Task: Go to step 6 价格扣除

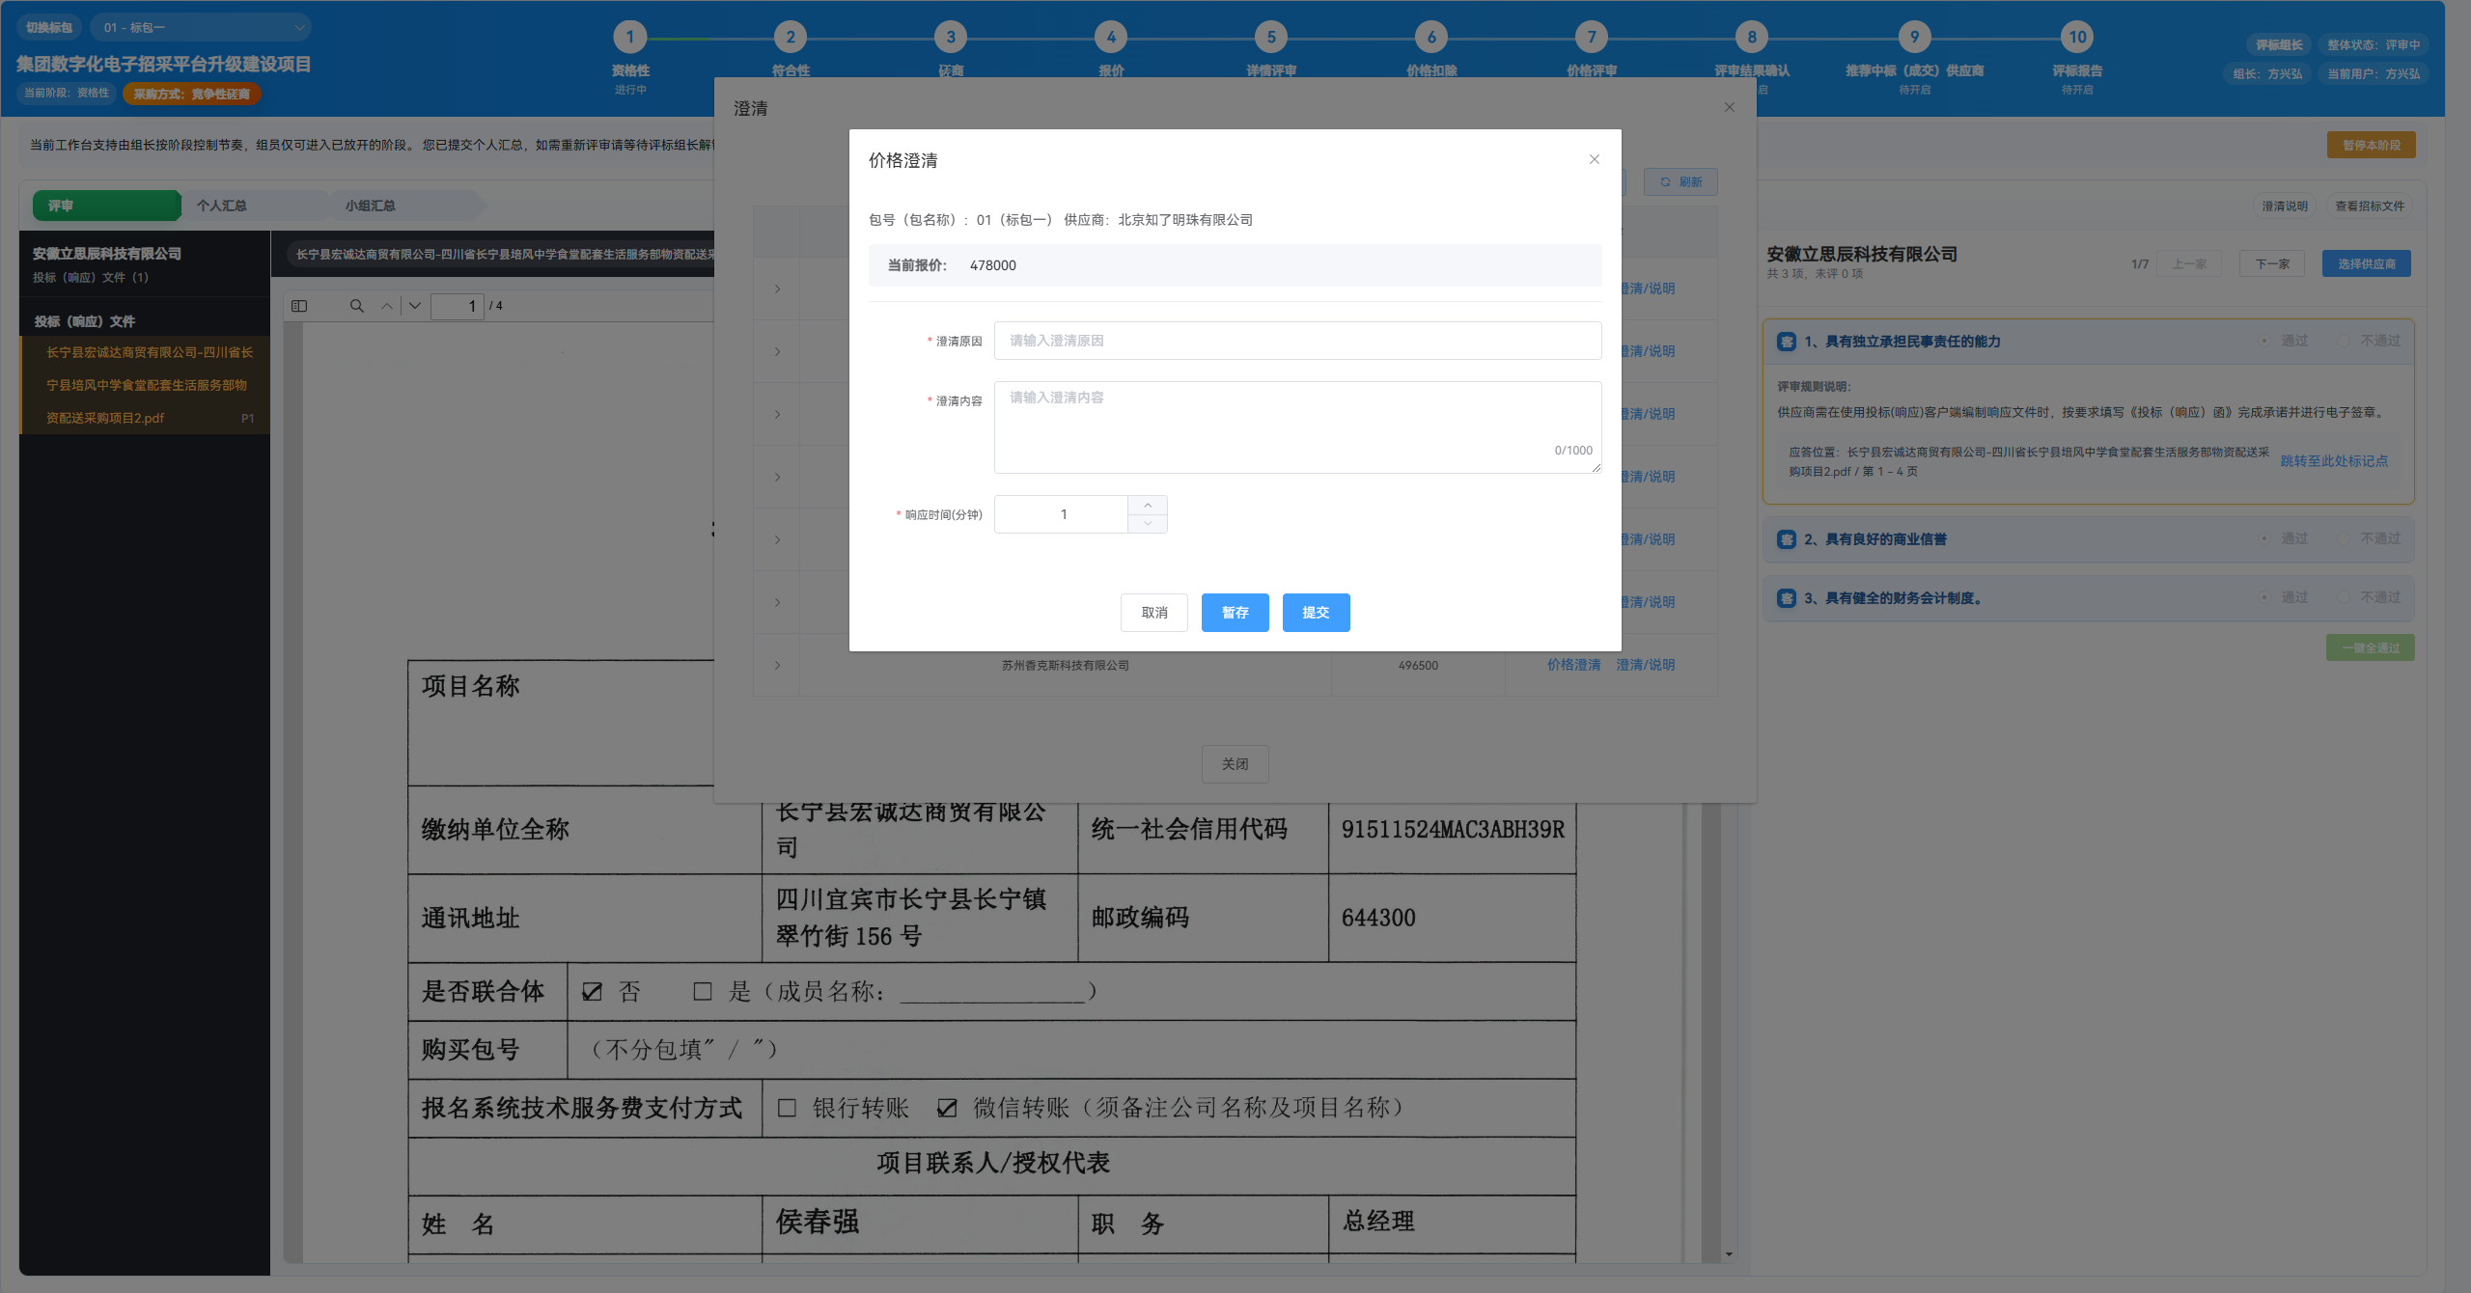Action: (1431, 38)
